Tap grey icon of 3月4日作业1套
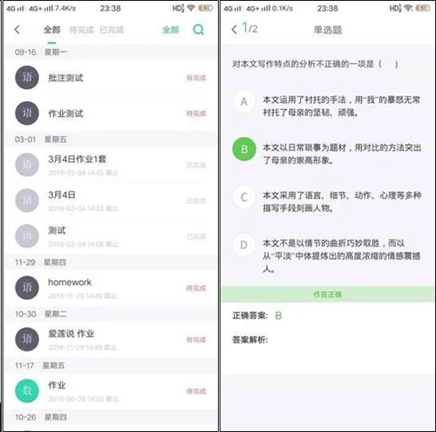The height and width of the screenshot is (432, 436). coord(27,165)
